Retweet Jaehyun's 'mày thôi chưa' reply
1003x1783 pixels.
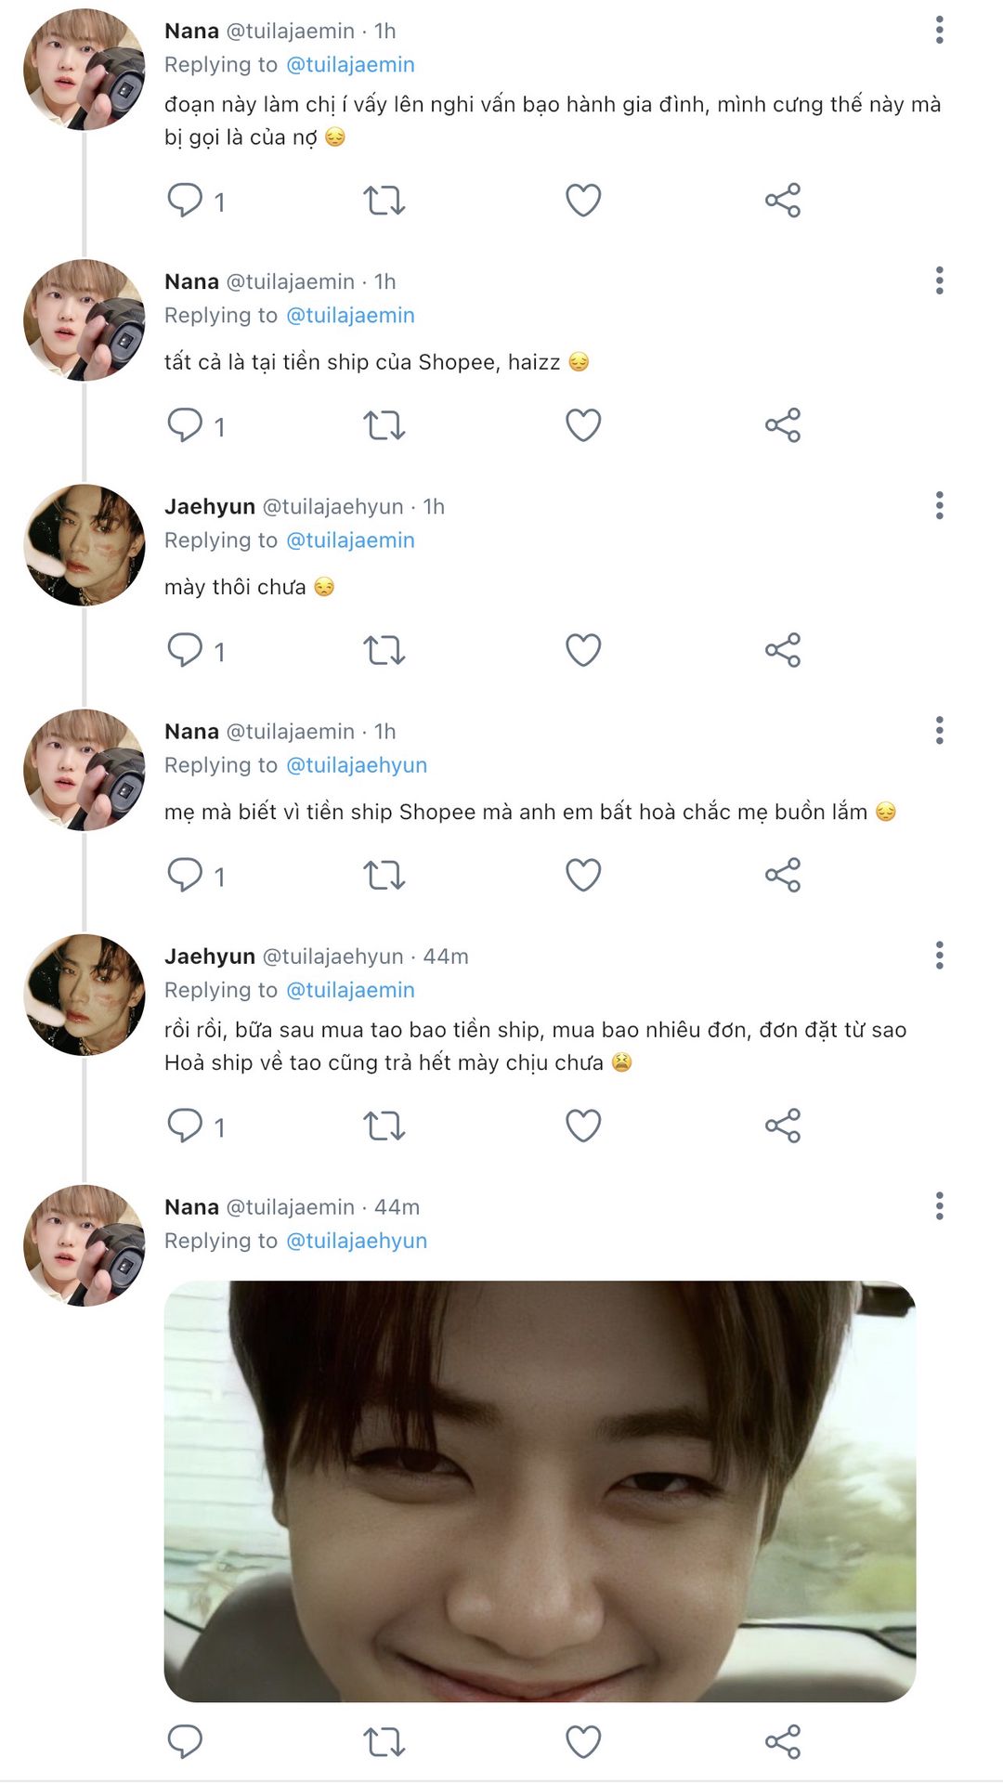384,650
